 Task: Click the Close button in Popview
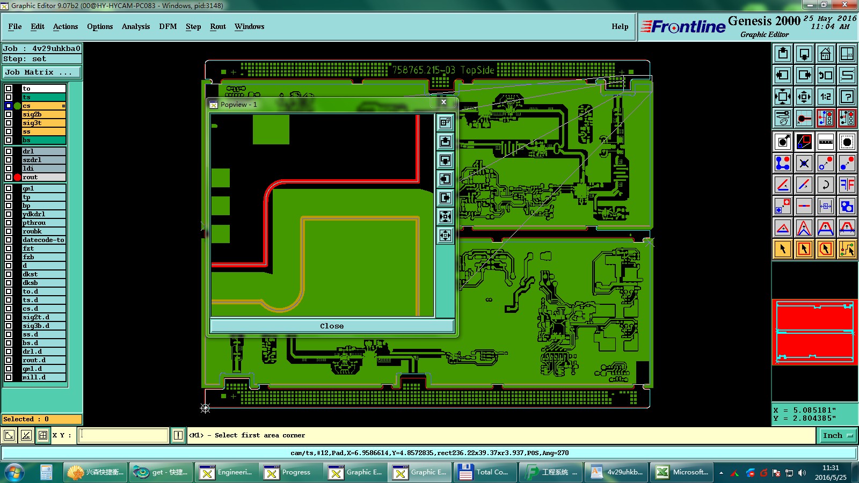332,326
